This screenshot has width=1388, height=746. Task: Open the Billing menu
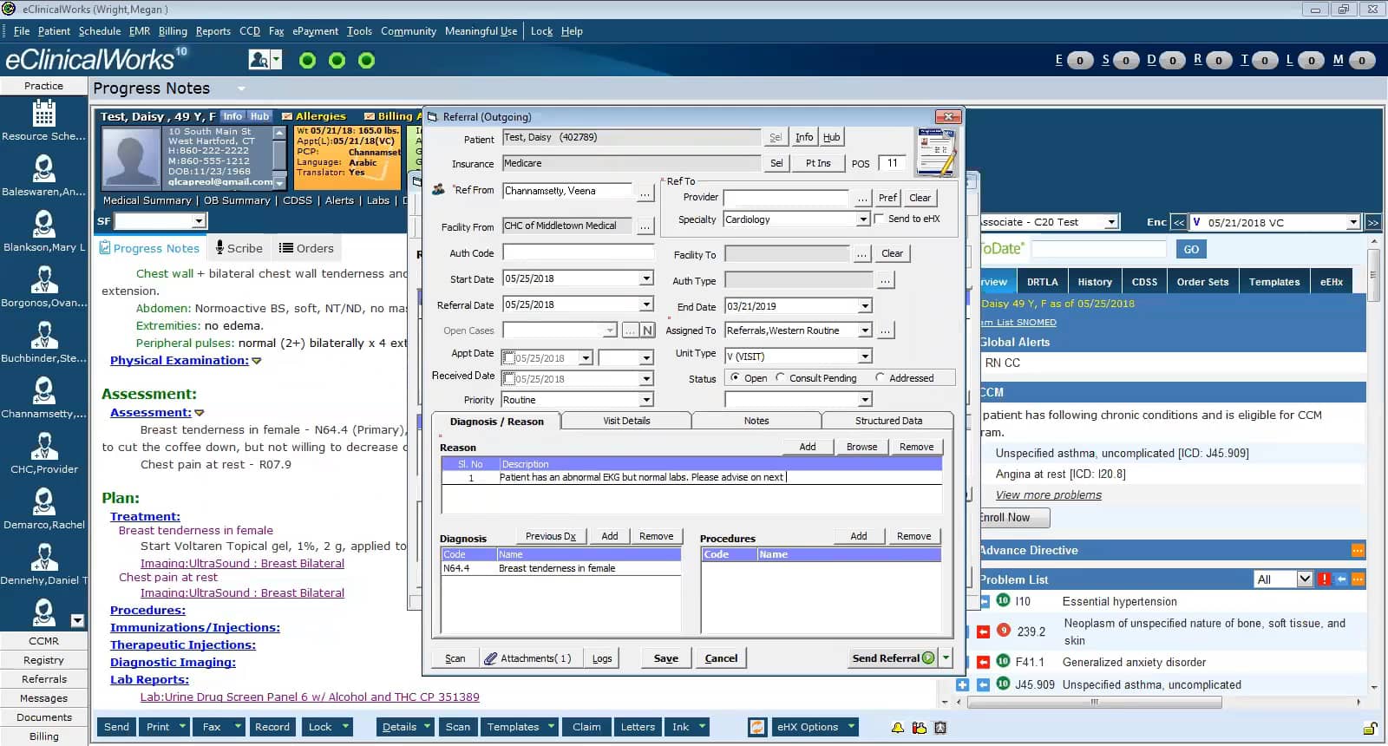tap(173, 30)
